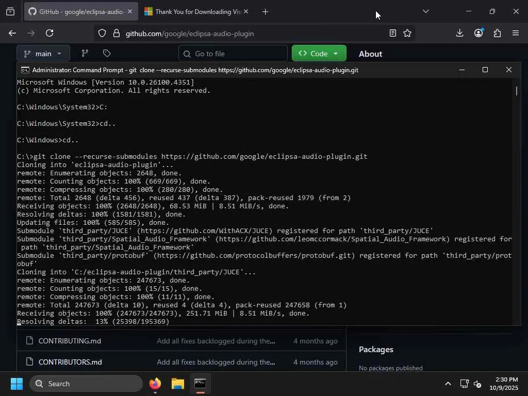This screenshot has height=396, width=528.
Task: Open the CONTRIBUTING.md file
Action: [x=70, y=341]
